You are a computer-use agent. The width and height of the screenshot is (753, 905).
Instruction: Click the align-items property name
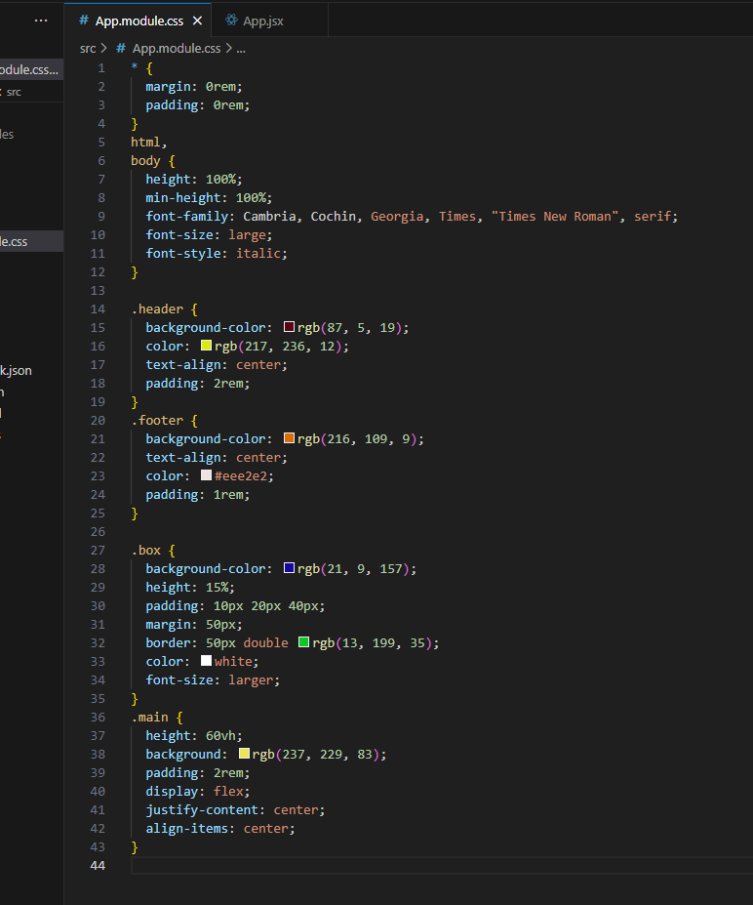187,829
